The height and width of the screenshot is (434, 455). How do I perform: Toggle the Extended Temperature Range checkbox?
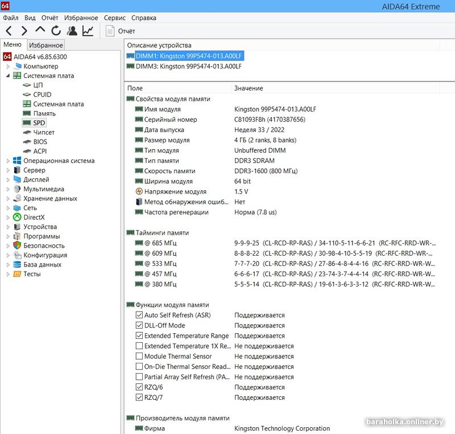[139, 335]
